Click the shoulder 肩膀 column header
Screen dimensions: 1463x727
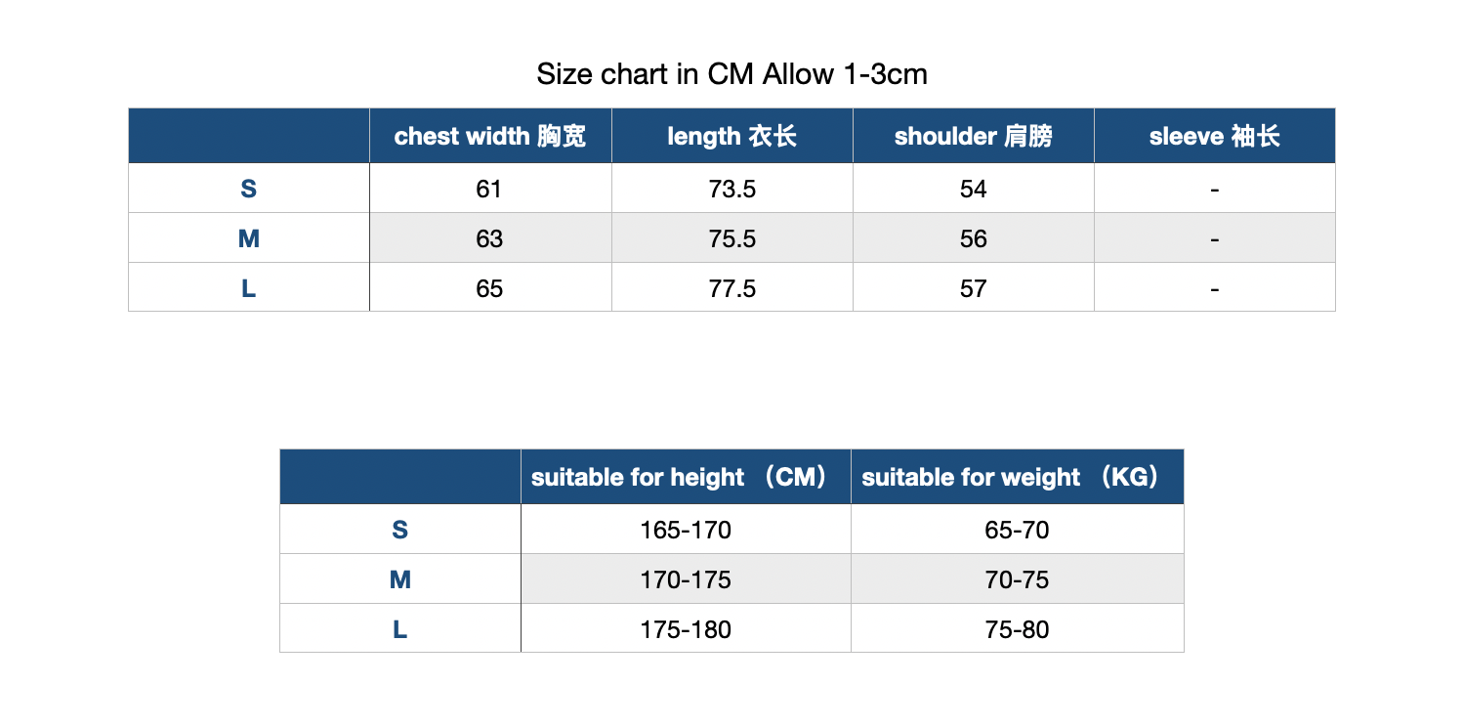tap(973, 136)
